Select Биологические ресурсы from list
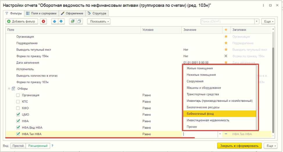 [219, 107]
